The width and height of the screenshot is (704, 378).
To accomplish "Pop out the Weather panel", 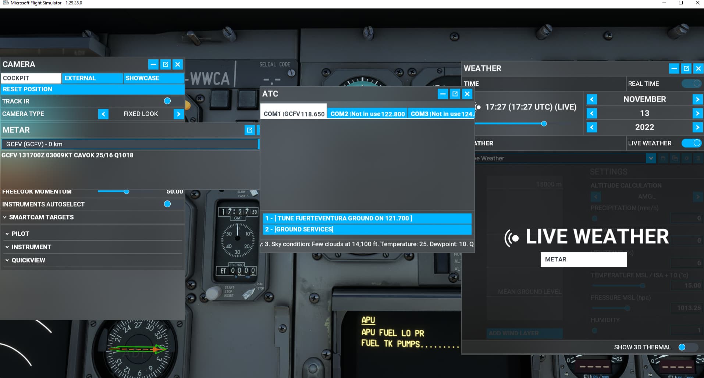I will [x=686, y=68].
